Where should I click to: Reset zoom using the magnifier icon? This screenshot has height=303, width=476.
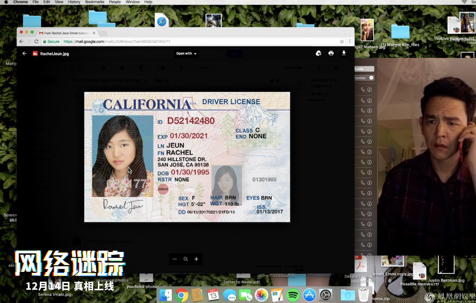[186, 259]
